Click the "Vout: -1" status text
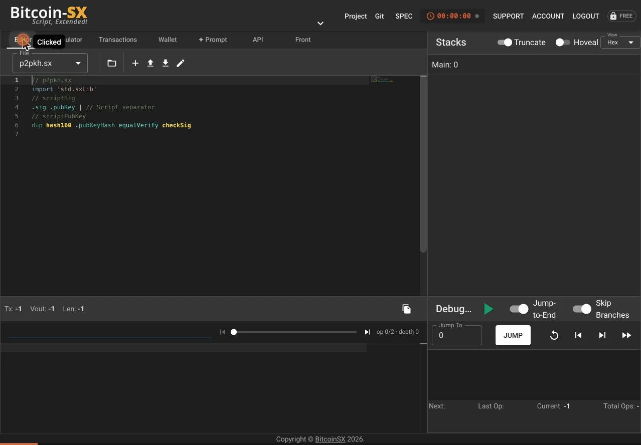This screenshot has height=445, width=641. [x=43, y=309]
